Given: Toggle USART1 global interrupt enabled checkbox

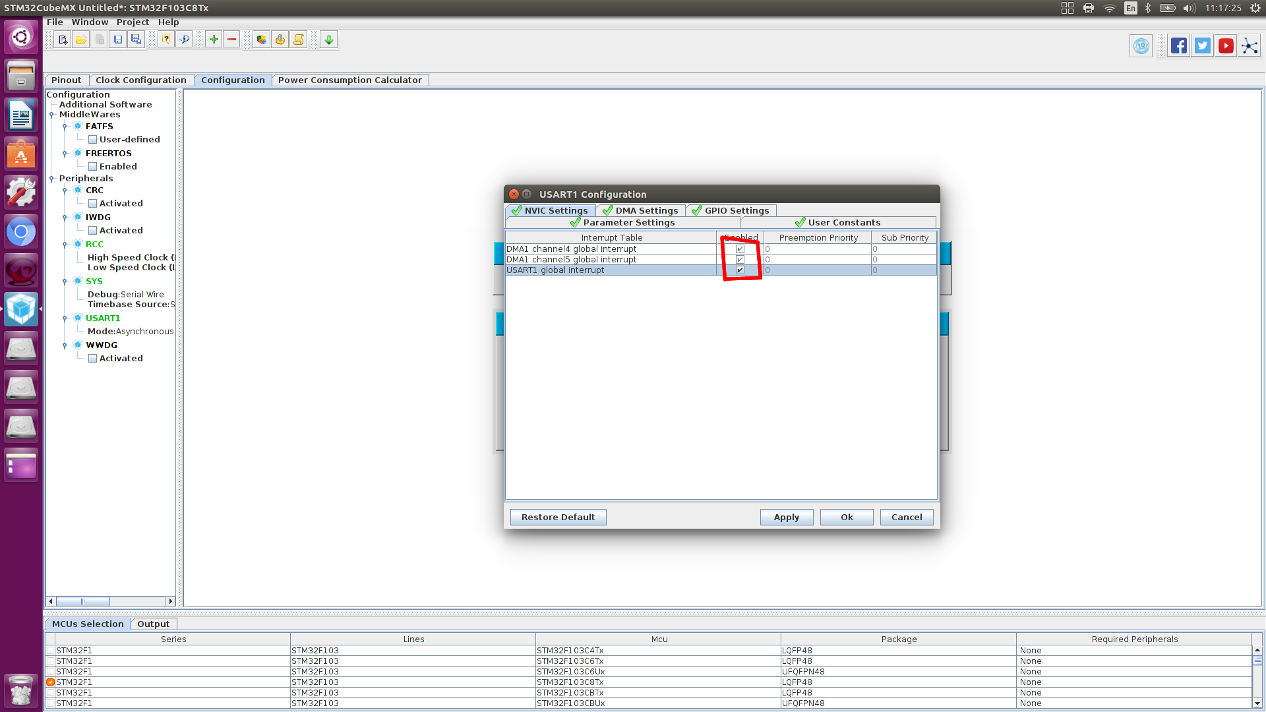Looking at the screenshot, I should click(741, 270).
